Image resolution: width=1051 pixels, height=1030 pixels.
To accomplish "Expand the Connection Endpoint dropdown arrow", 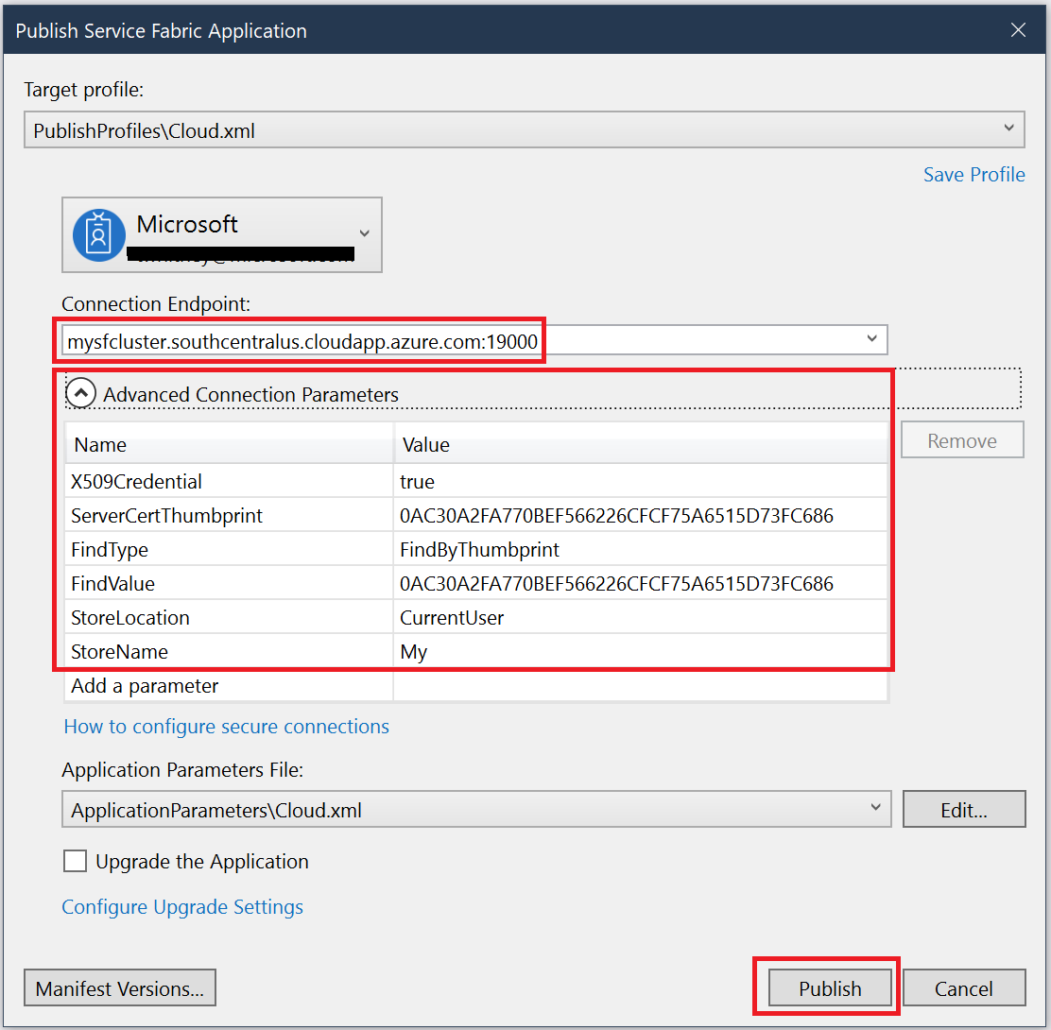I will pos(871,339).
